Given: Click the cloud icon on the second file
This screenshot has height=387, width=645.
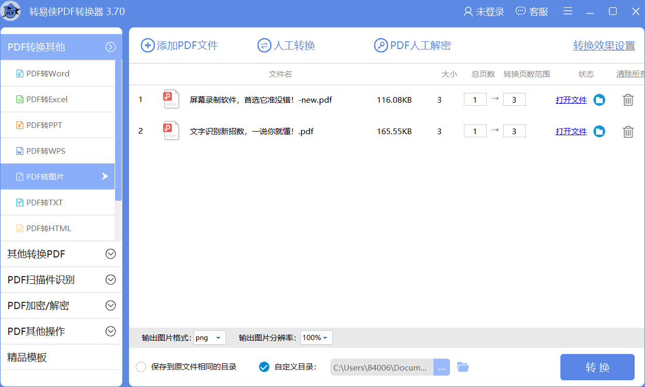Looking at the screenshot, I should (x=599, y=131).
